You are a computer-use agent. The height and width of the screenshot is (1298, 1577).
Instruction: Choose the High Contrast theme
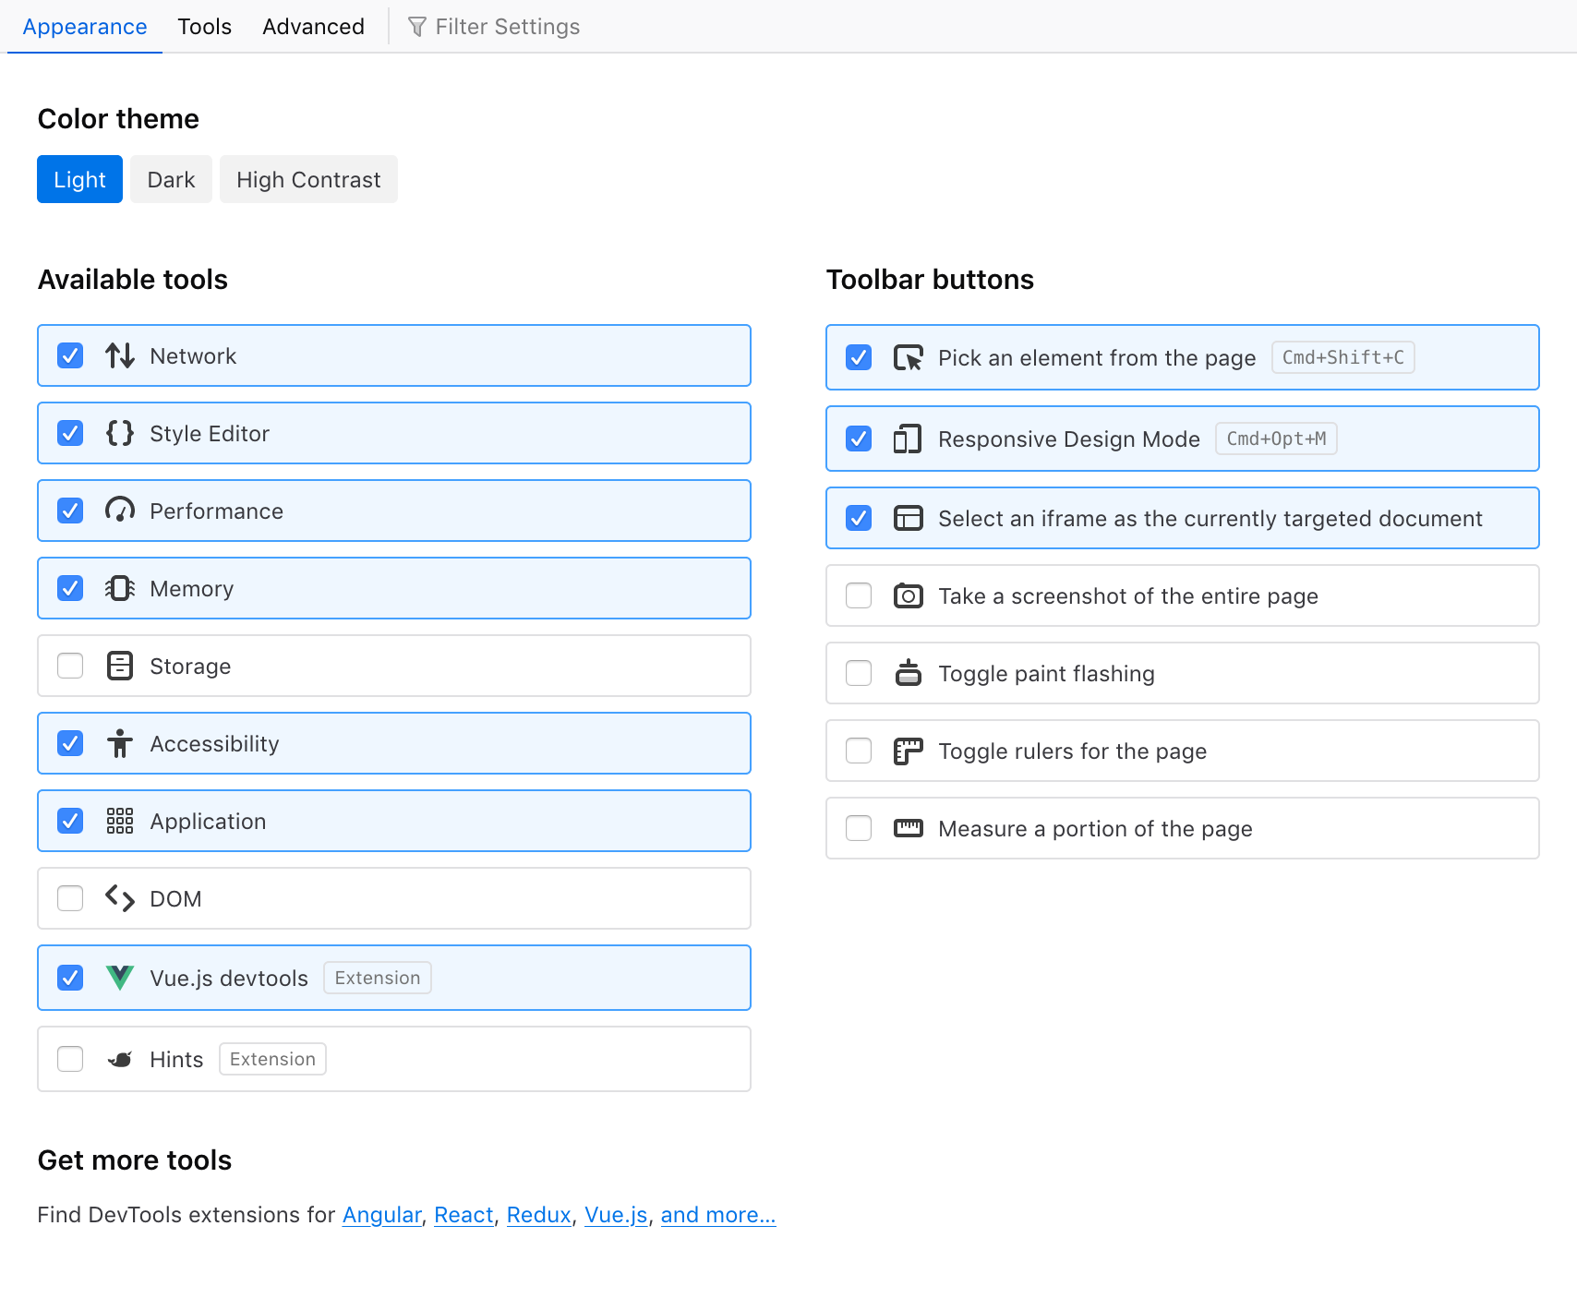click(x=308, y=179)
